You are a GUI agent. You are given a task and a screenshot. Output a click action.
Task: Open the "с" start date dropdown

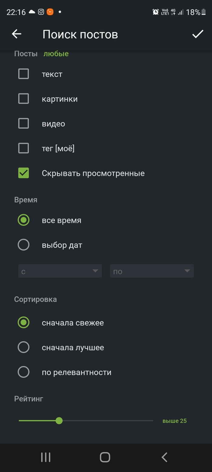click(x=60, y=271)
